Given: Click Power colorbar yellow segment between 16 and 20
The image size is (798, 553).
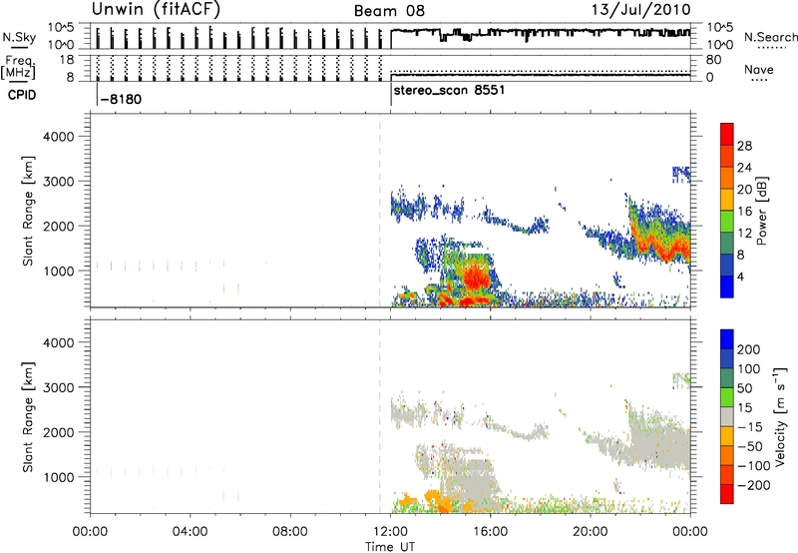Looking at the screenshot, I should point(727,199).
